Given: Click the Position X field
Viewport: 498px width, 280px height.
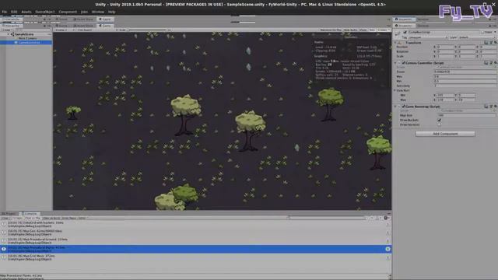Looking at the screenshot, I should coord(445,47).
